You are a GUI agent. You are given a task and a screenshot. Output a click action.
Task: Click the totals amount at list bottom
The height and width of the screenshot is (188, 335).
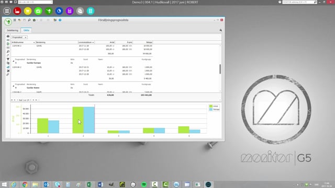tap(147, 95)
